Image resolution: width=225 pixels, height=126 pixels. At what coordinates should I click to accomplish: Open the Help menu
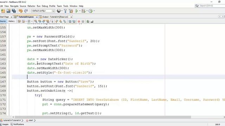point(81,6)
